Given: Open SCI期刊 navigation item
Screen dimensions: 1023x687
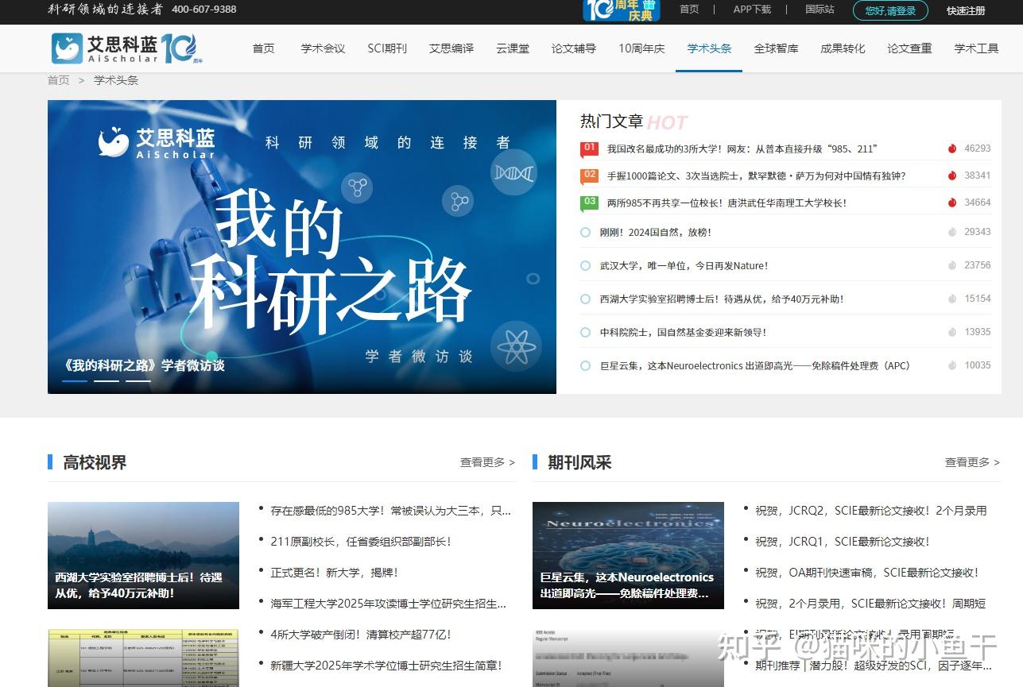Looking at the screenshot, I should tap(387, 48).
